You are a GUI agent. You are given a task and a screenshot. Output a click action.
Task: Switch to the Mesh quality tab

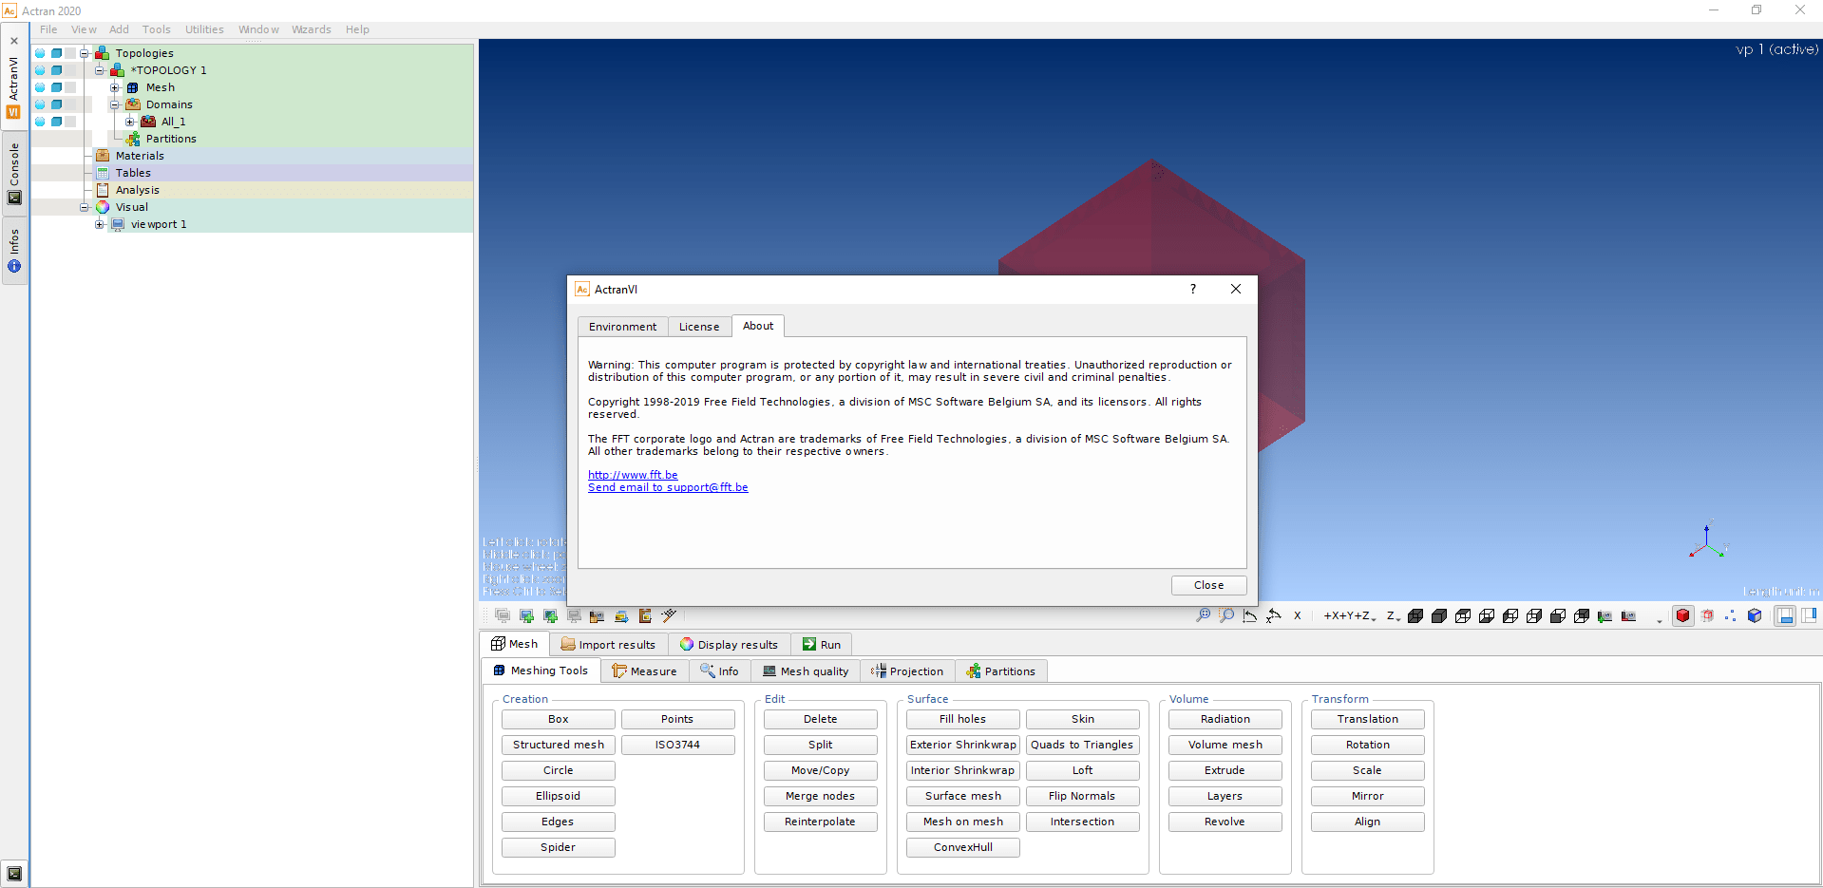(806, 671)
